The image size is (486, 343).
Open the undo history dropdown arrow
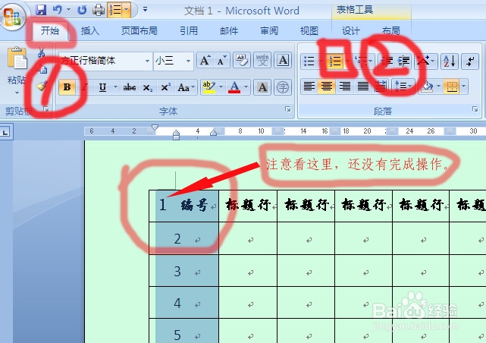[68, 10]
